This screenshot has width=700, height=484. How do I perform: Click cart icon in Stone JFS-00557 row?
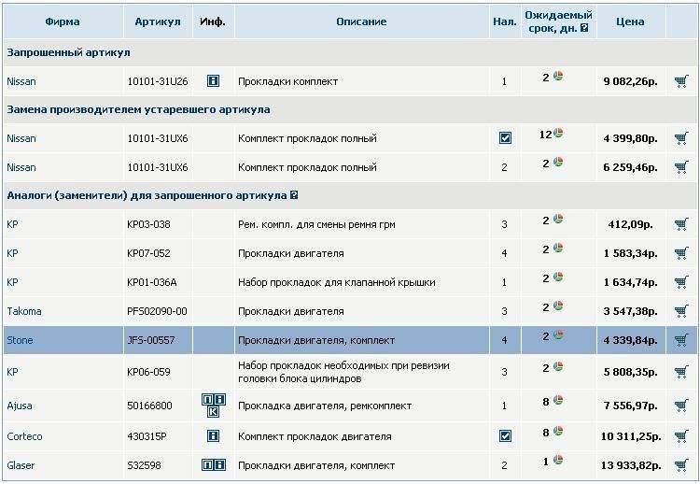(681, 340)
